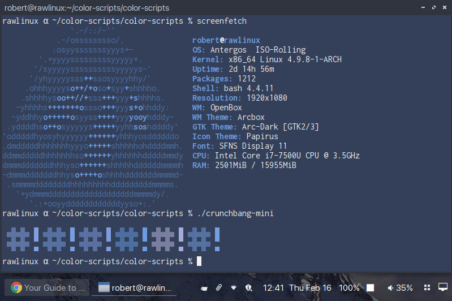Click the 'WM: OpenBox' line
The width and height of the screenshot is (452, 301).
coord(217,107)
